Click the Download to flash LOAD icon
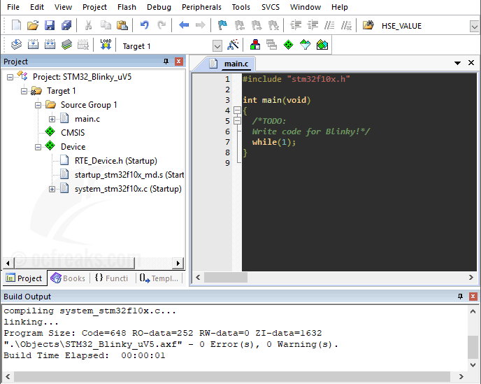This screenshot has width=481, height=384. coord(106,45)
